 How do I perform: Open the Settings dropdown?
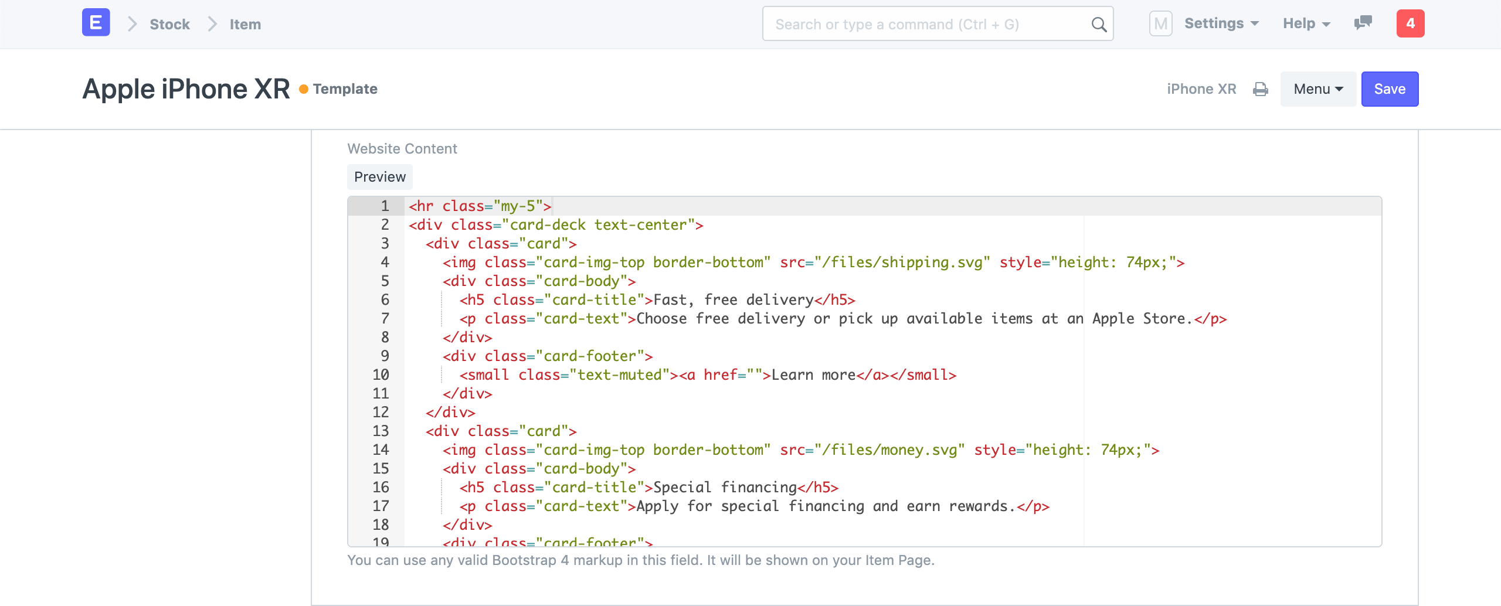(x=1222, y=23)
